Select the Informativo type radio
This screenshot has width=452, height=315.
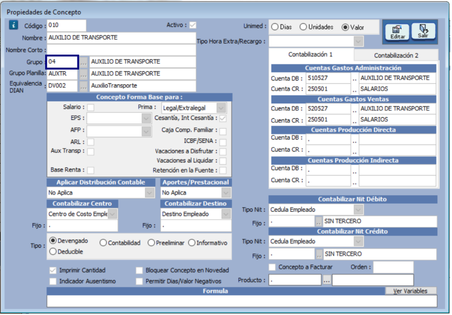(192, 243)
